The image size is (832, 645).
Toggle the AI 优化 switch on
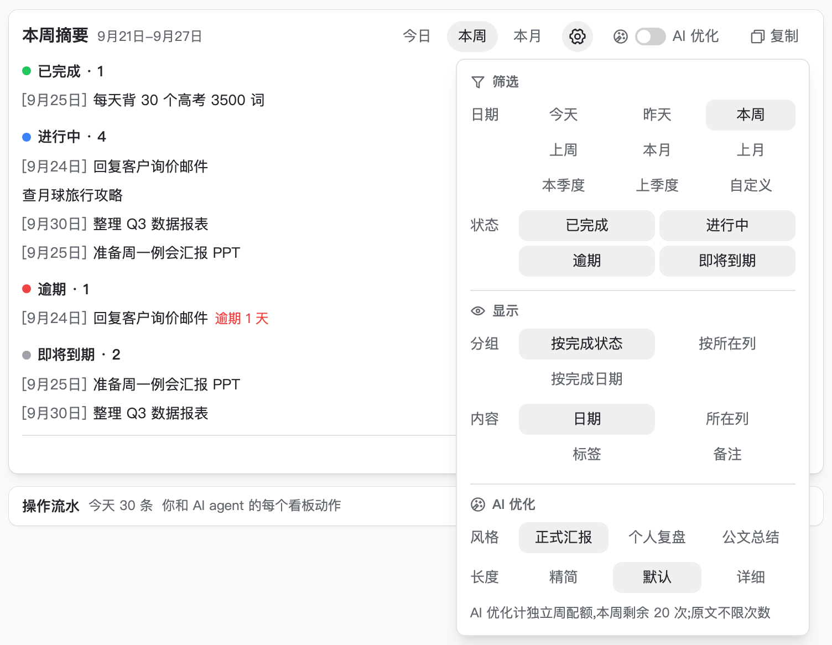(651, 37)
